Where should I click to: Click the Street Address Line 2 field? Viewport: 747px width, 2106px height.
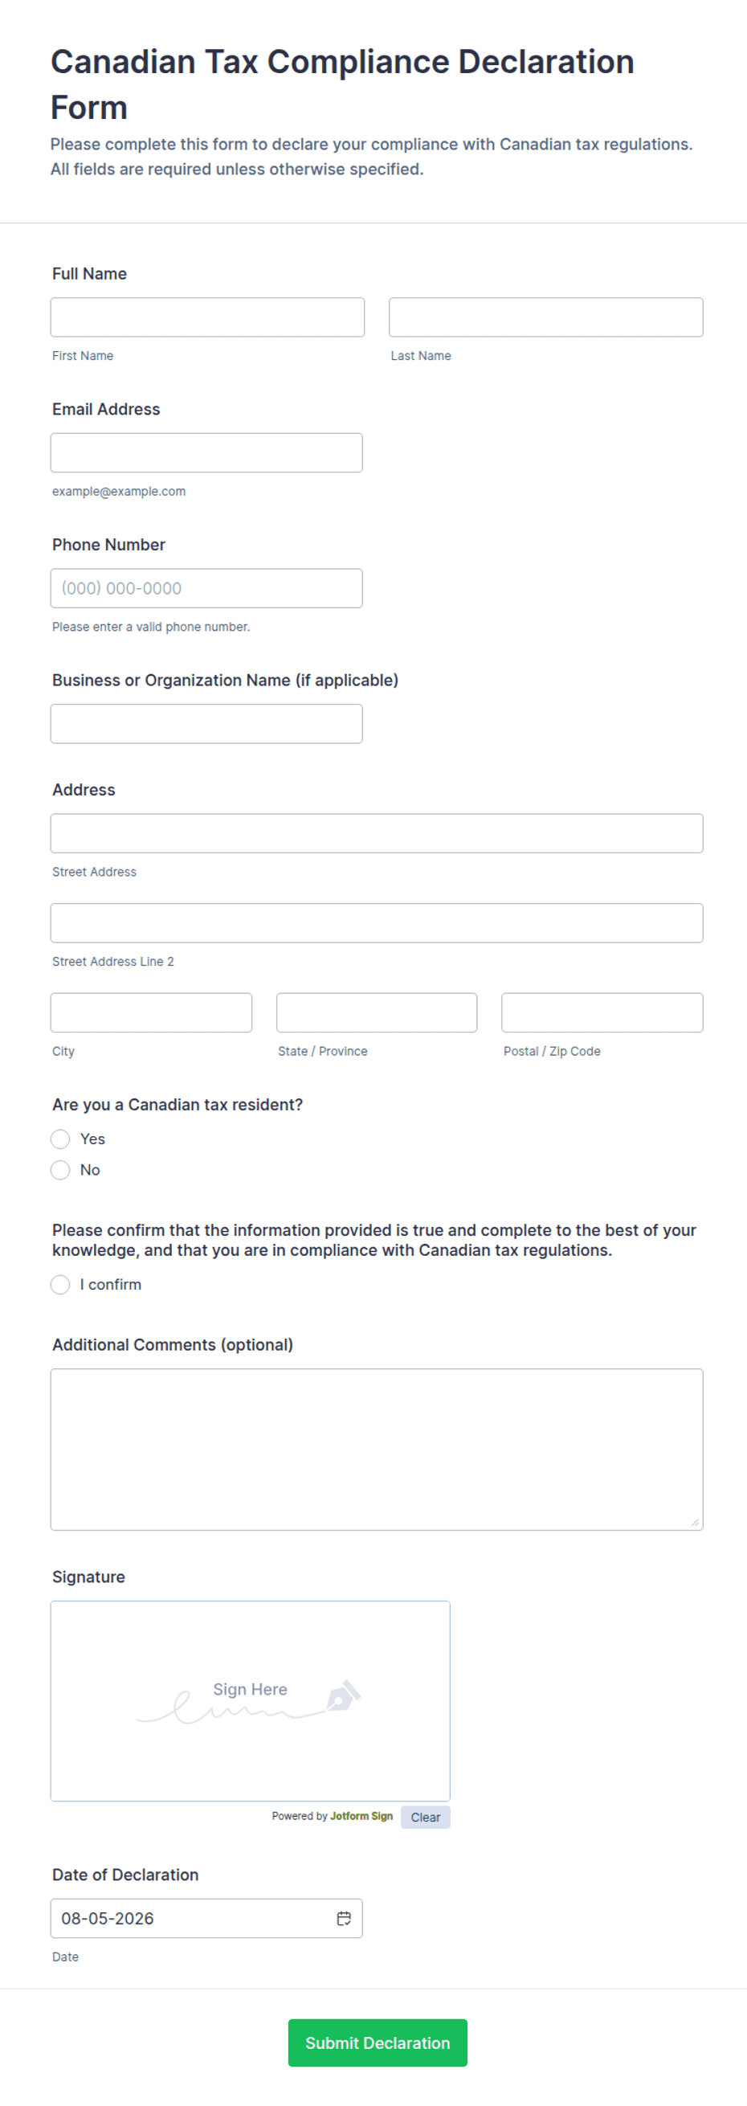tap(377, 923)
